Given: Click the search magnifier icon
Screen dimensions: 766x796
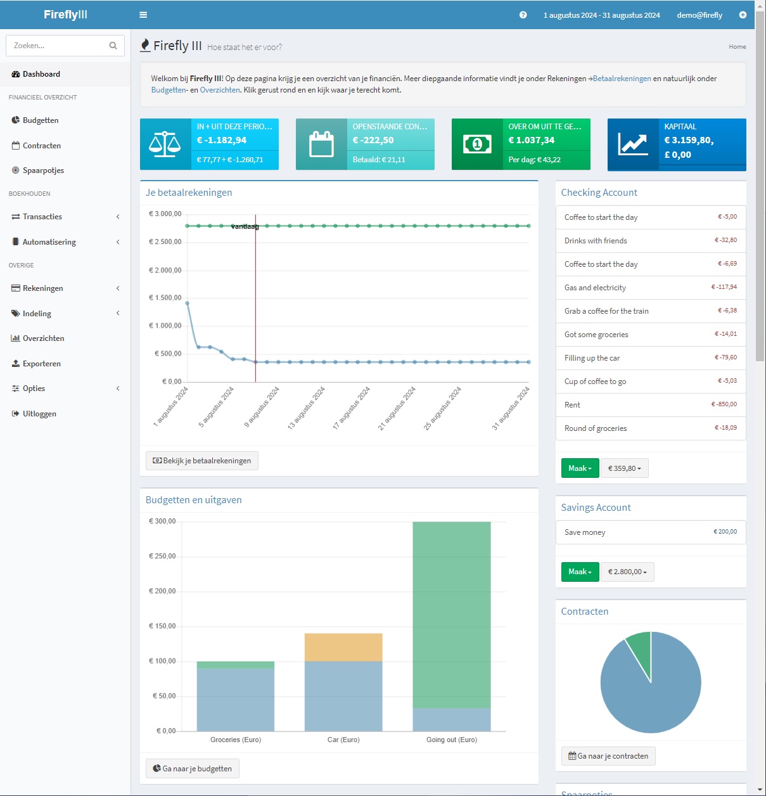Looking at the screenshot, I should click(113, 46).
